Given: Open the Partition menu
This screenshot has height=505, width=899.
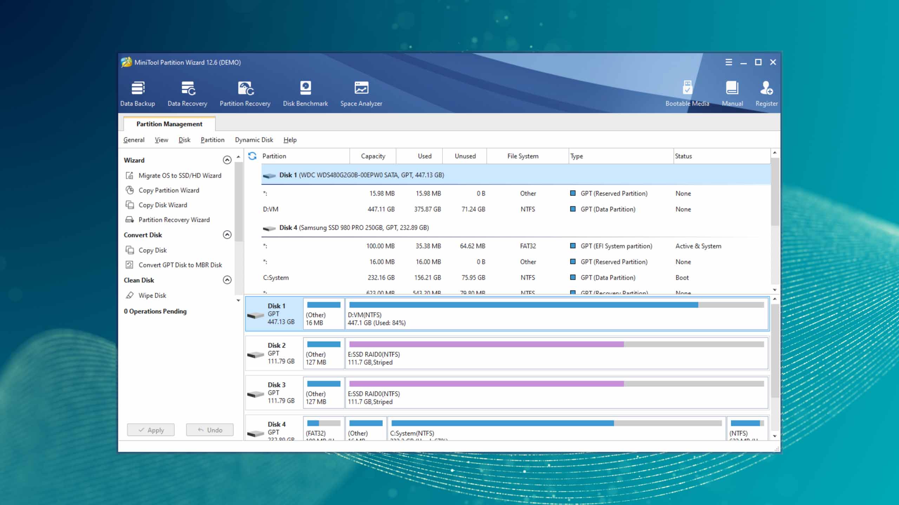Looking at the screenshot, I should pyautogui.click(x=212, y=140).
